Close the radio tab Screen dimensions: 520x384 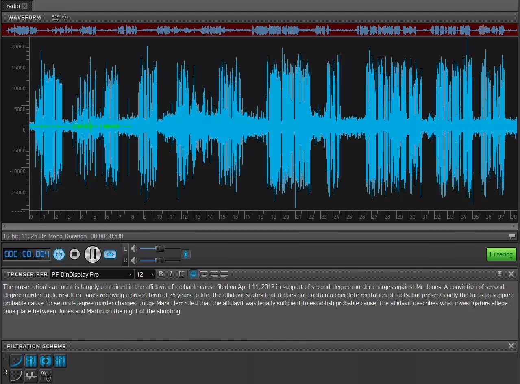(24, 6)
